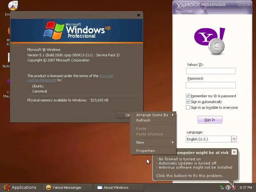
Task: Open Properties from the context menu
Action: [153, 151]
